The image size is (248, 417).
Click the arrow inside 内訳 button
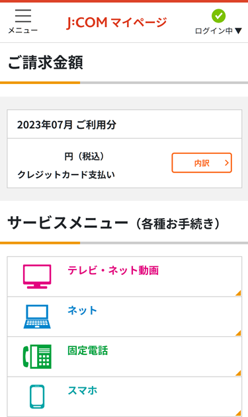[x=226, y=163]
